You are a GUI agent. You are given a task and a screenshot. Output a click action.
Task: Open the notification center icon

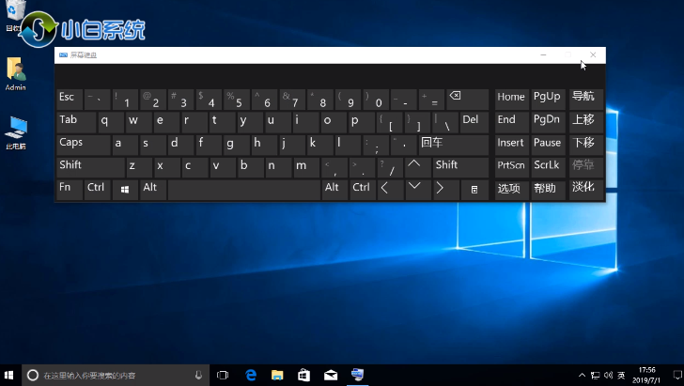click(677, 375)
